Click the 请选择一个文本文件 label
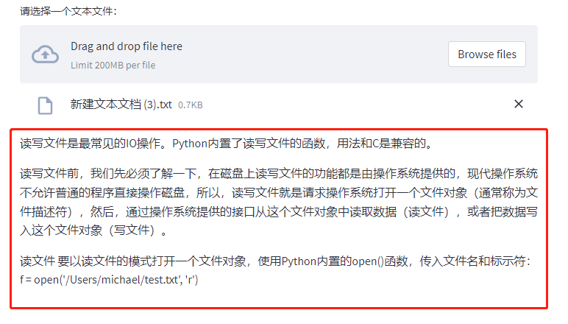The image size is (568, 324). click(x=68, y=11)
